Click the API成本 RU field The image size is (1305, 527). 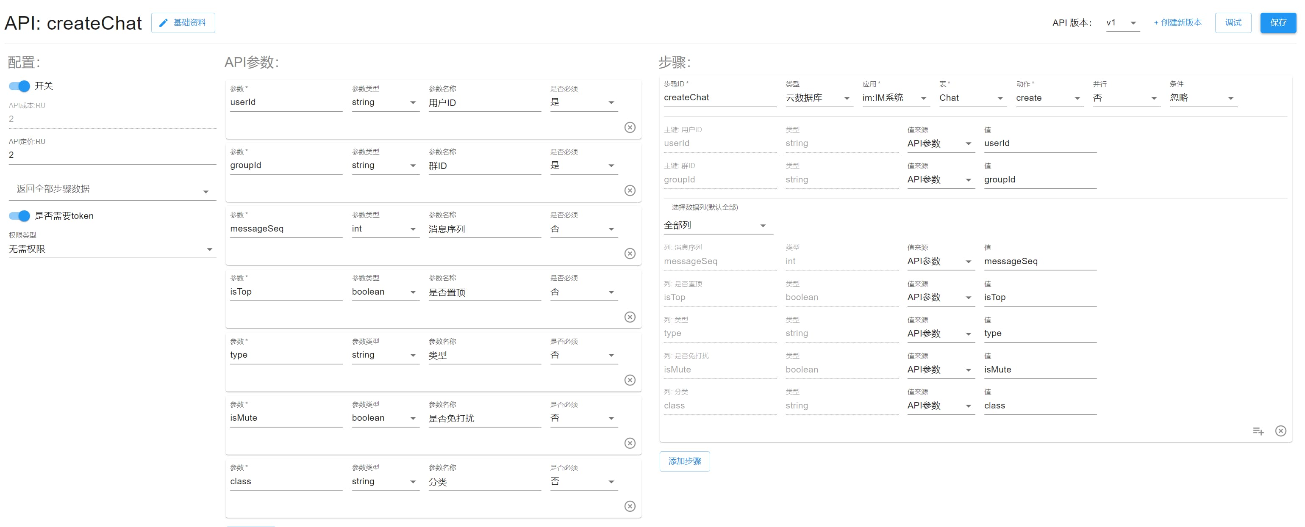112,119
